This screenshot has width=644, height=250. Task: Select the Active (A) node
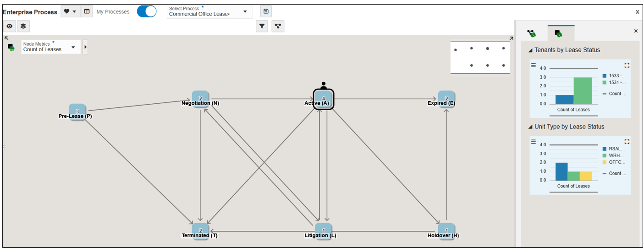click(324, 99)
